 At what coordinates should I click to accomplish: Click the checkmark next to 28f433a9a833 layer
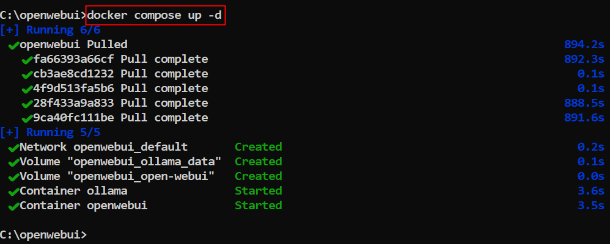26,104
